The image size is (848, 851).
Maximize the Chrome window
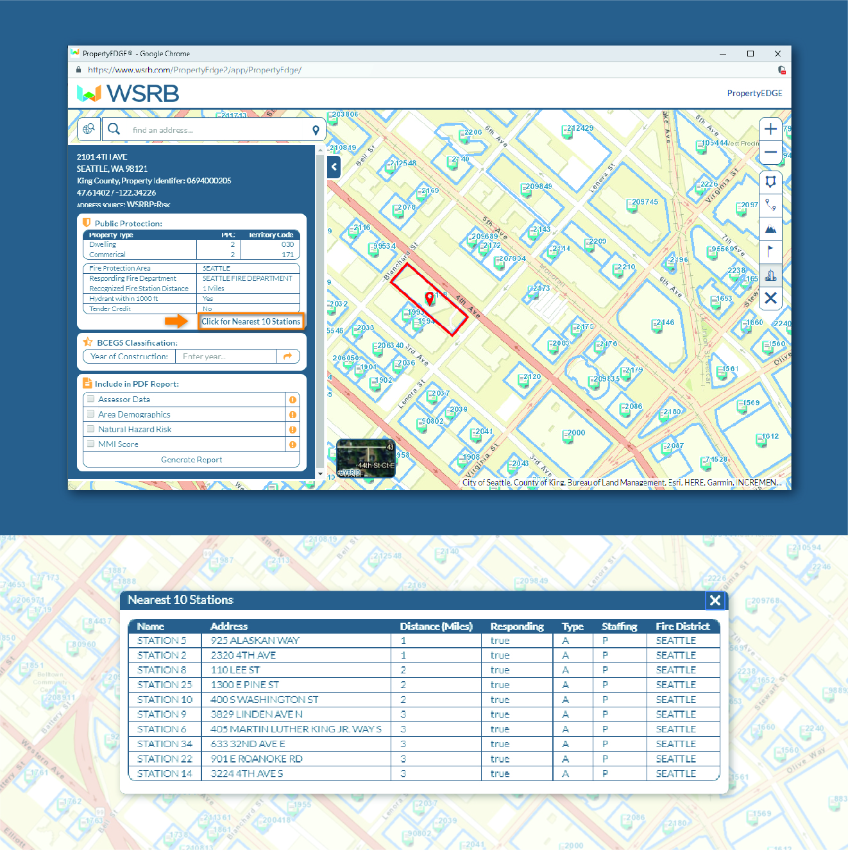coord(750,54)
